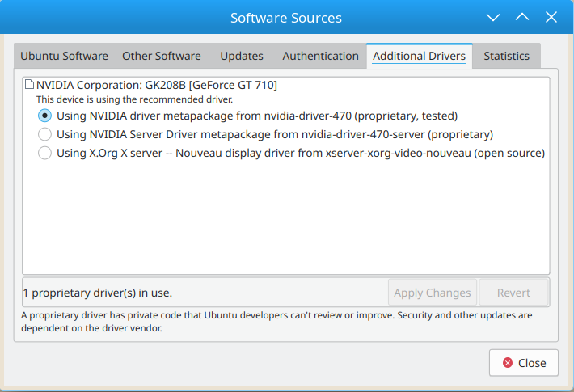The width and height of the screenshot is (574, 392).
Task: Close the window using the title bar X
Action: tap(551, 17)
